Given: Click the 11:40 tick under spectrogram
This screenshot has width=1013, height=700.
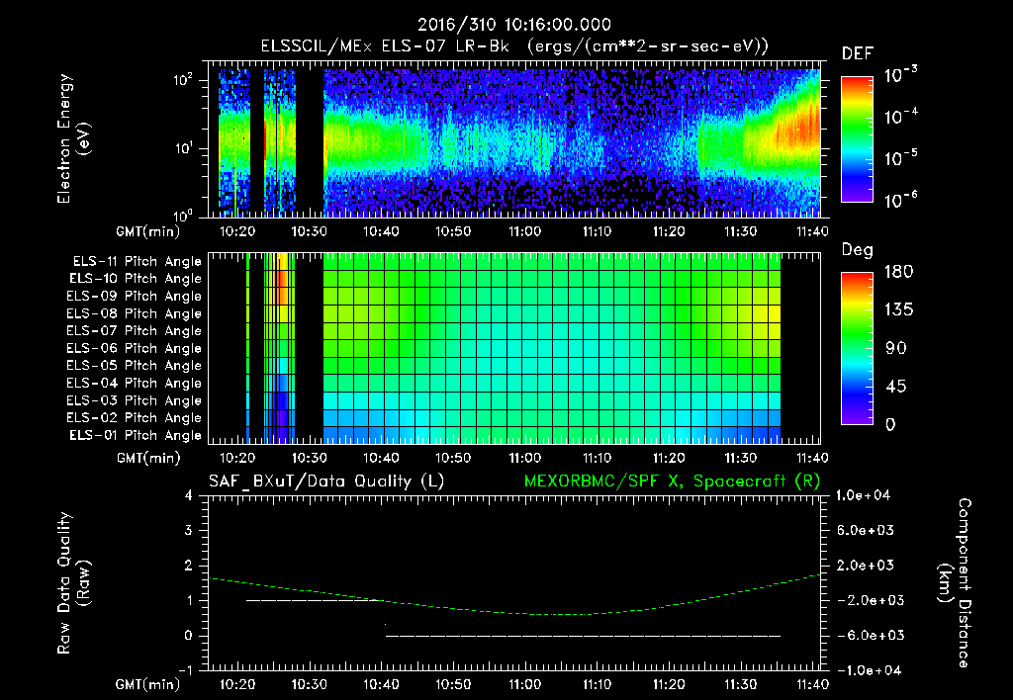Looking at the screenshot, I should (x=812, y=231).
